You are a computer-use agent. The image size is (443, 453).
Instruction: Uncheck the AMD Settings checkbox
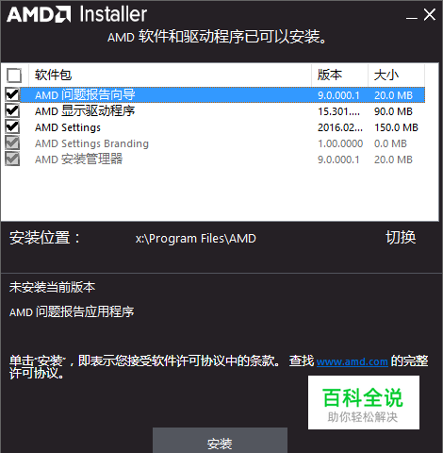click(x=12, y=126)
